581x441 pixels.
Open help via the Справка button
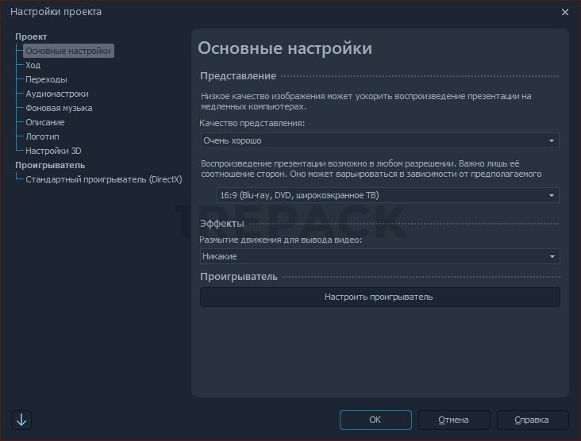[532, 420]
